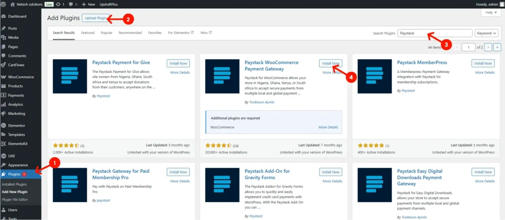This screenshot has width=505, height=220.
Task: Open the Netech solutions site home icon
Action: point(12,4)
